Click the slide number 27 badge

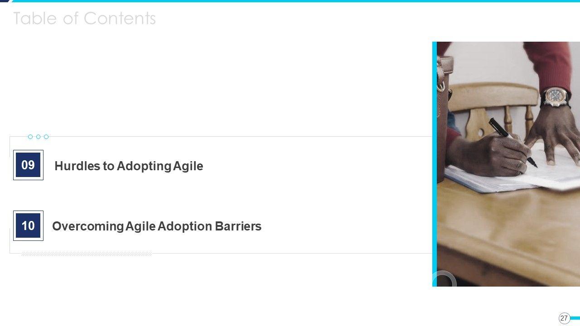564,318
